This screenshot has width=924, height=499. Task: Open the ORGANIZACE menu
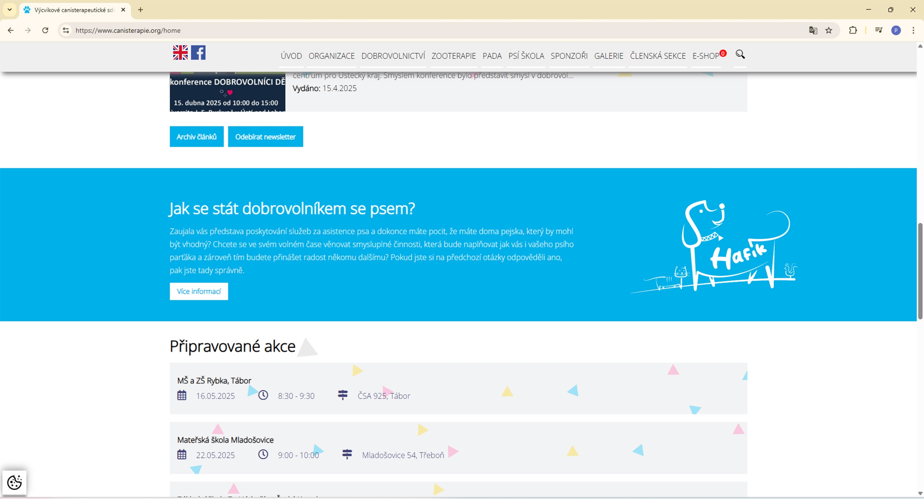pyautogui.click(x=332, y=56)
